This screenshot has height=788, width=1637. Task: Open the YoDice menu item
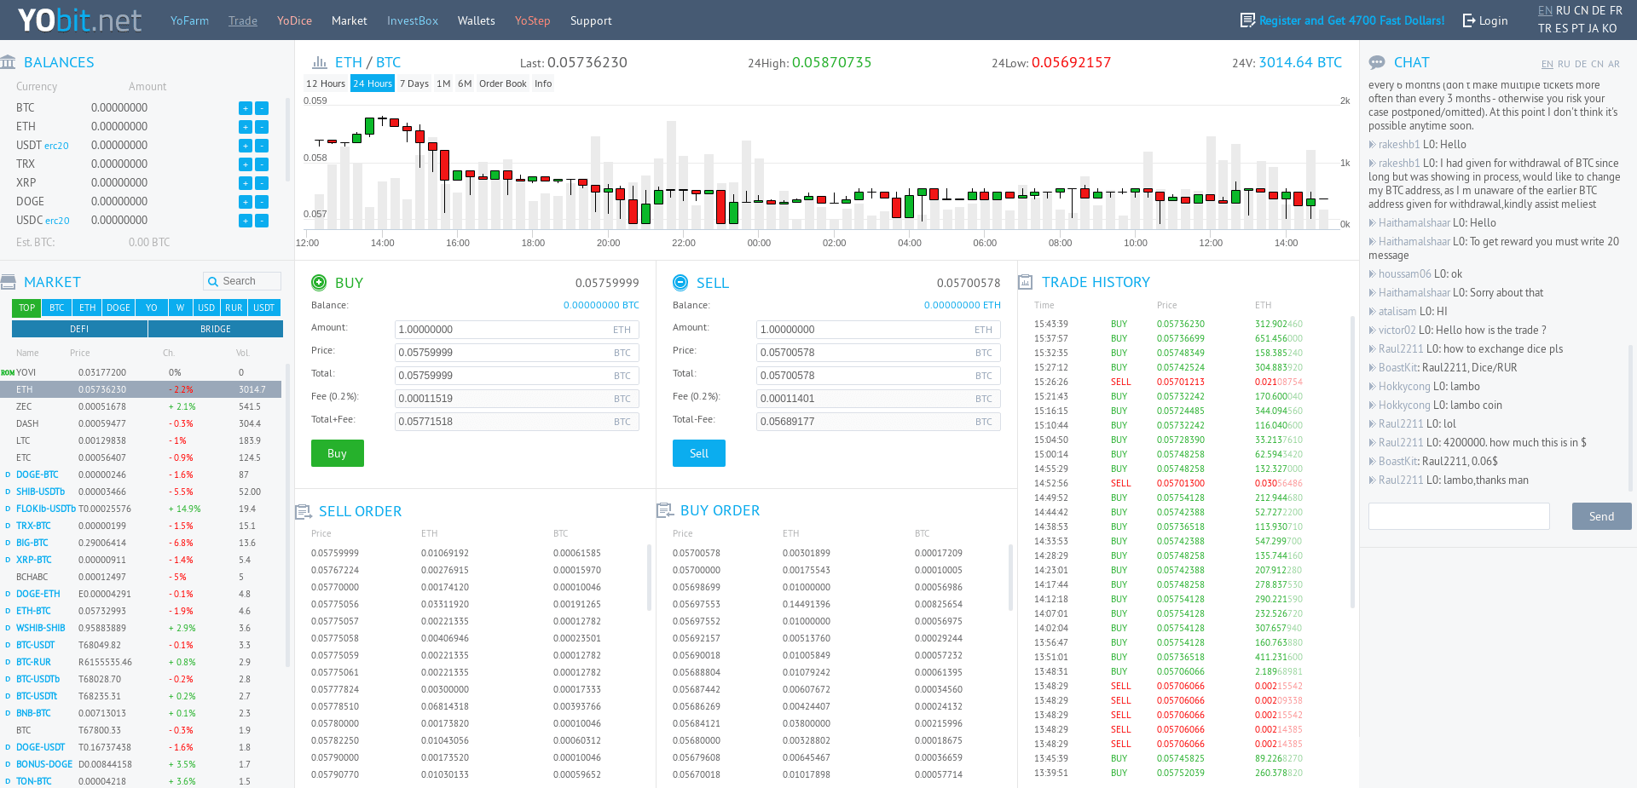point(294,20)
